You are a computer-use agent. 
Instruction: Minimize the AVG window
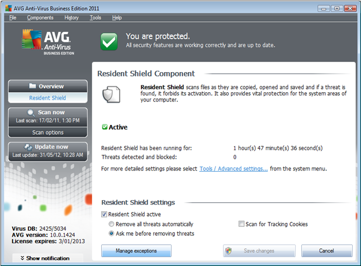click(324, 8)
